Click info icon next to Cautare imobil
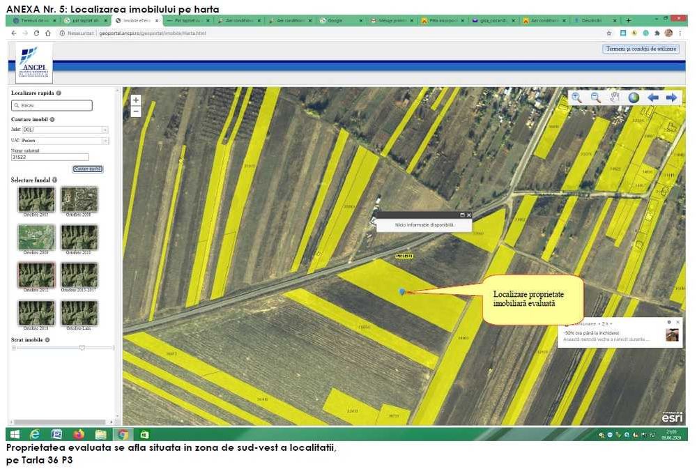Screen dimensions: 697x469 (x=52, y=120)
